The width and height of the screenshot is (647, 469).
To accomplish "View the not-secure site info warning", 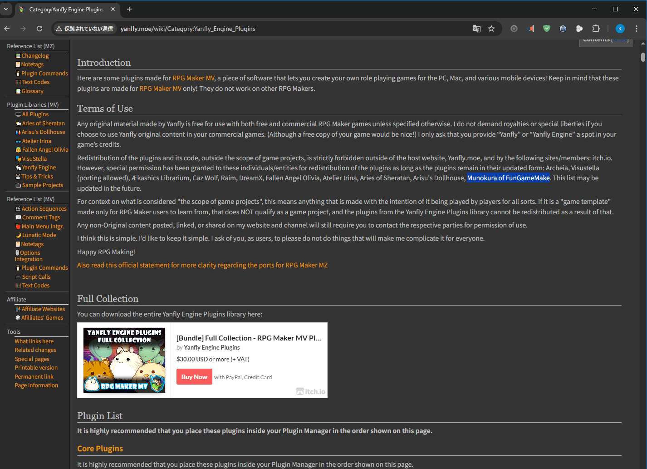I will pos(84,29).
